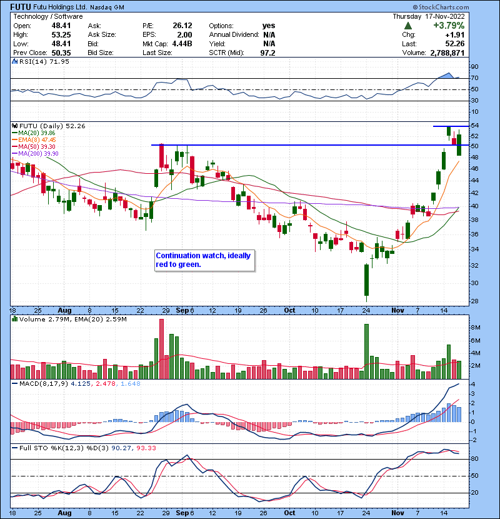500x519 pixels.
Task: Click the RSI(14) indicator icon
Action: click(x=14, y=61)
